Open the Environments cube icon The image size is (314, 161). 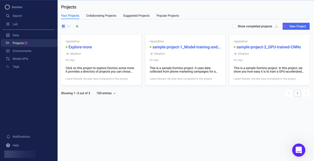click(8, 51)
